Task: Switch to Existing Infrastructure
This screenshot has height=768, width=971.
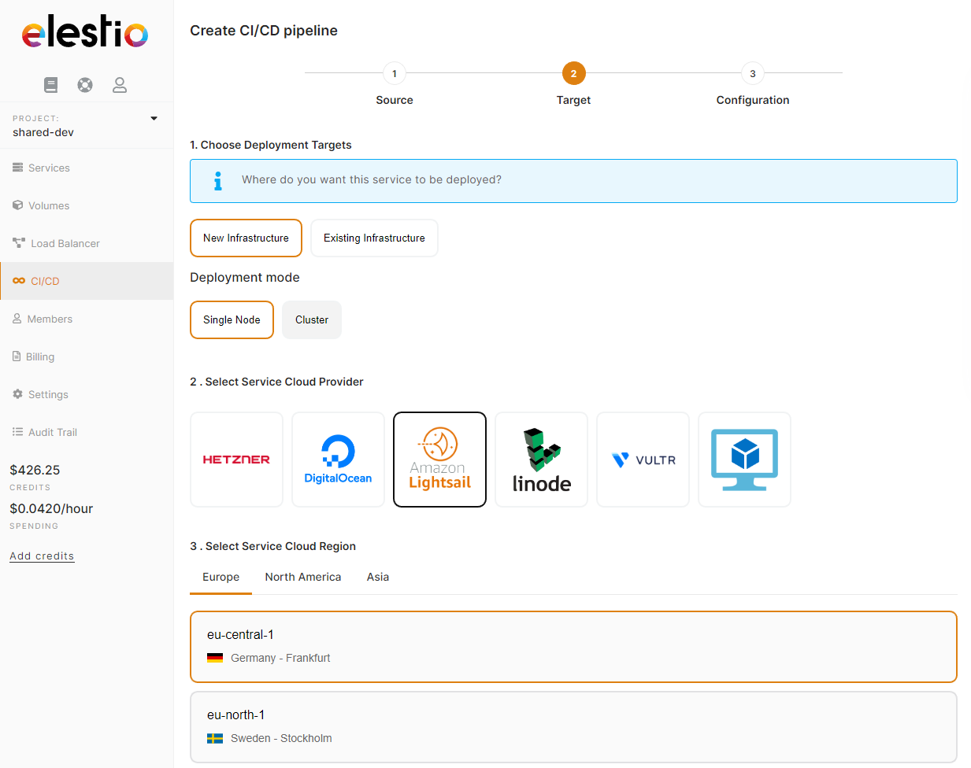Action: point(374,238)
